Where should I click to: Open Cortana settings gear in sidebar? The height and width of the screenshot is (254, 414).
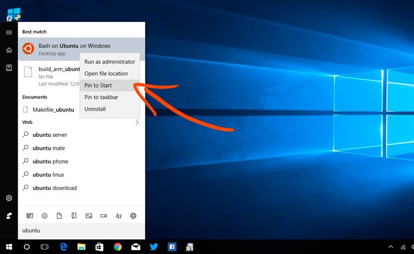pyautogui.click(x=9, y=198)
